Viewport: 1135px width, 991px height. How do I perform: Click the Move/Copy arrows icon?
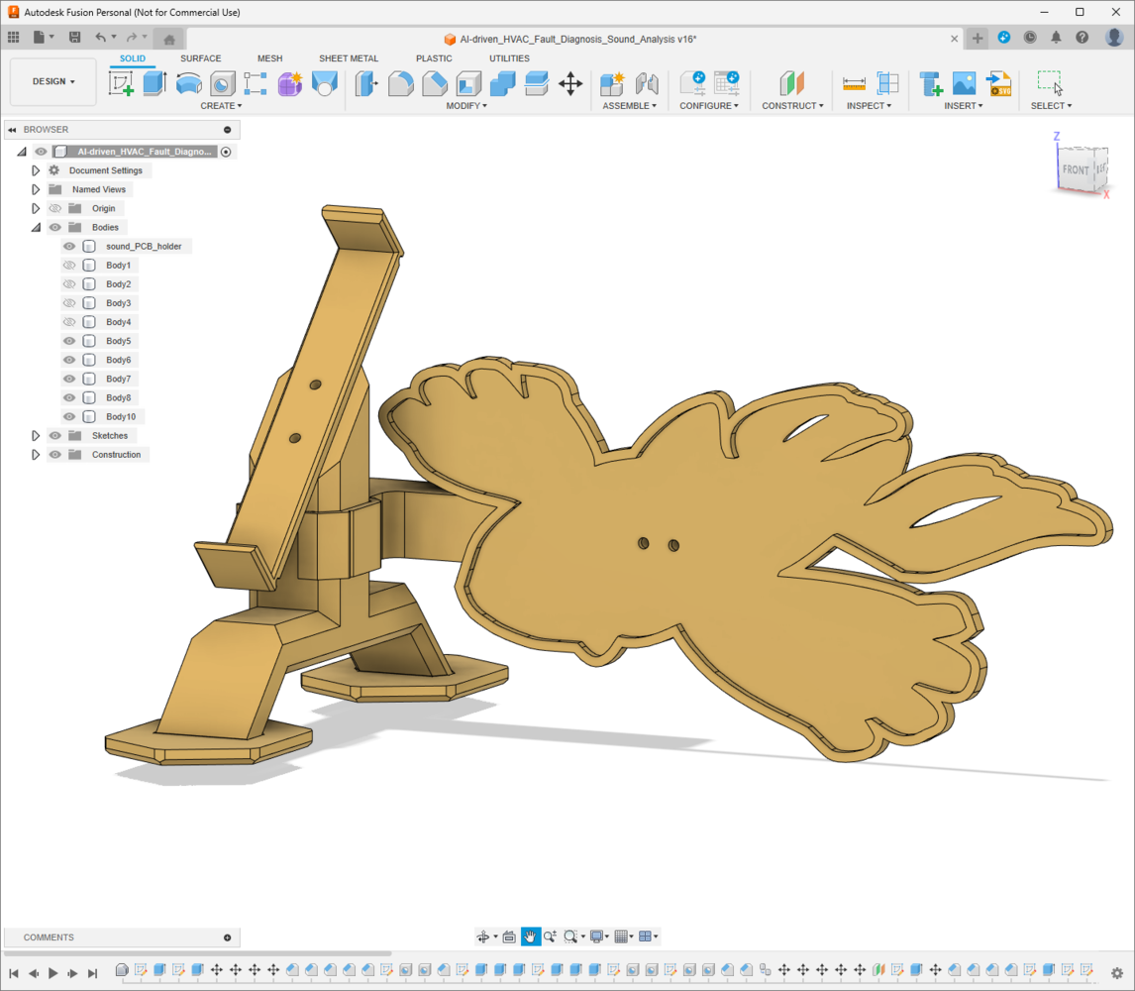point(570,83)
